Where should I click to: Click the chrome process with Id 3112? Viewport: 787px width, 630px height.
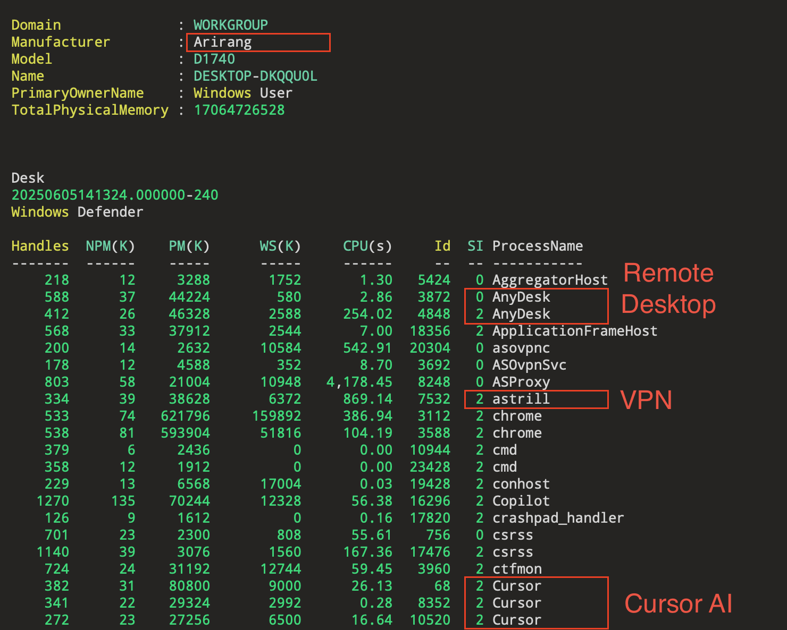(517, 416)
